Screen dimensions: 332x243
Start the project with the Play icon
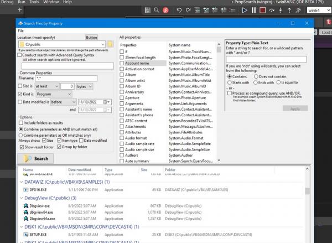click(245, 10)
